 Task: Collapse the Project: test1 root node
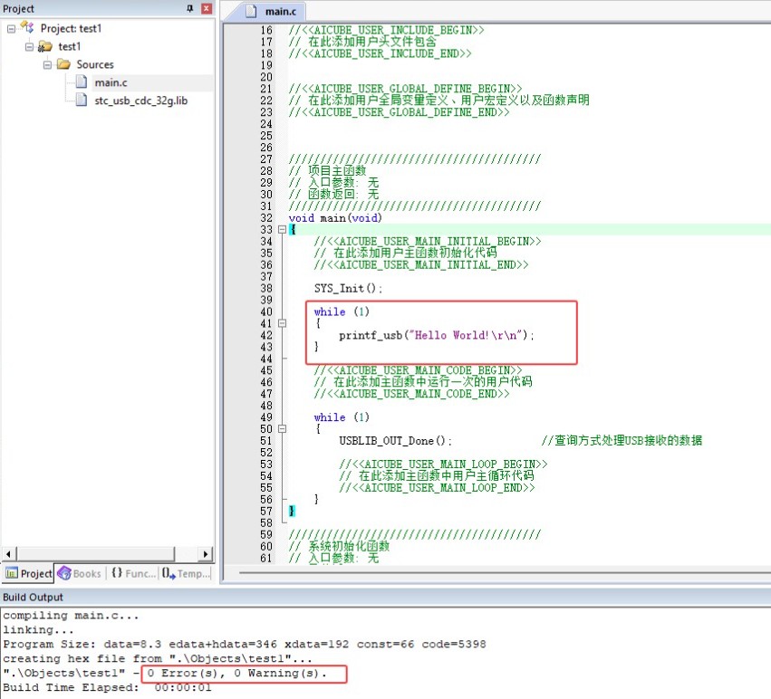(11, 29)
